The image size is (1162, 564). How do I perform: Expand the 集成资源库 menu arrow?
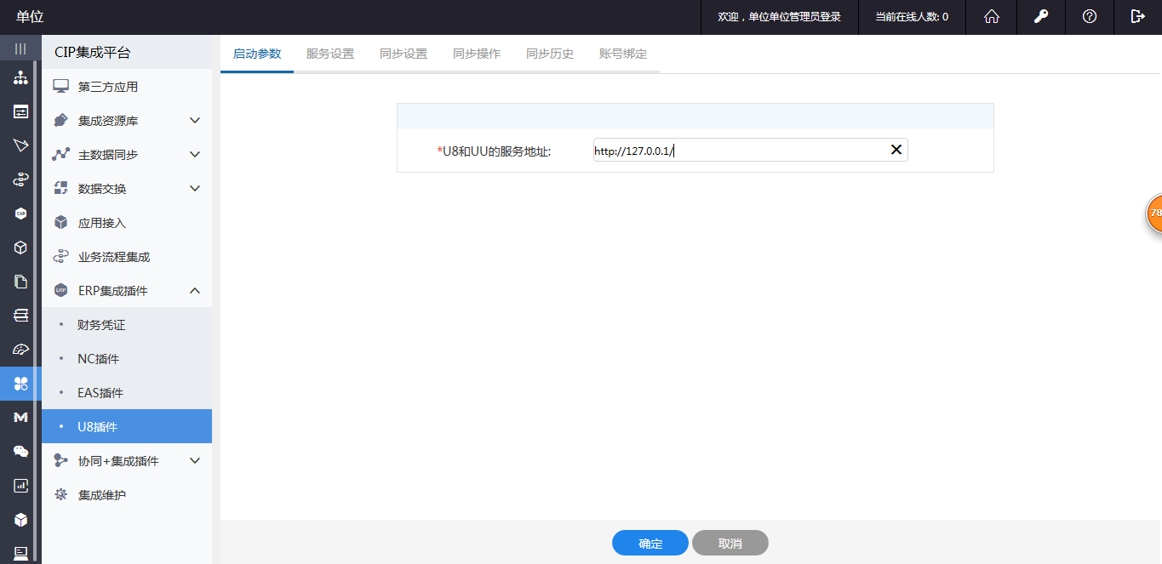pos(195,121)
